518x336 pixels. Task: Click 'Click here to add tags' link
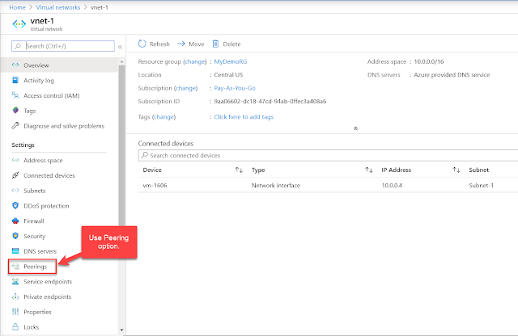point(244,117)
